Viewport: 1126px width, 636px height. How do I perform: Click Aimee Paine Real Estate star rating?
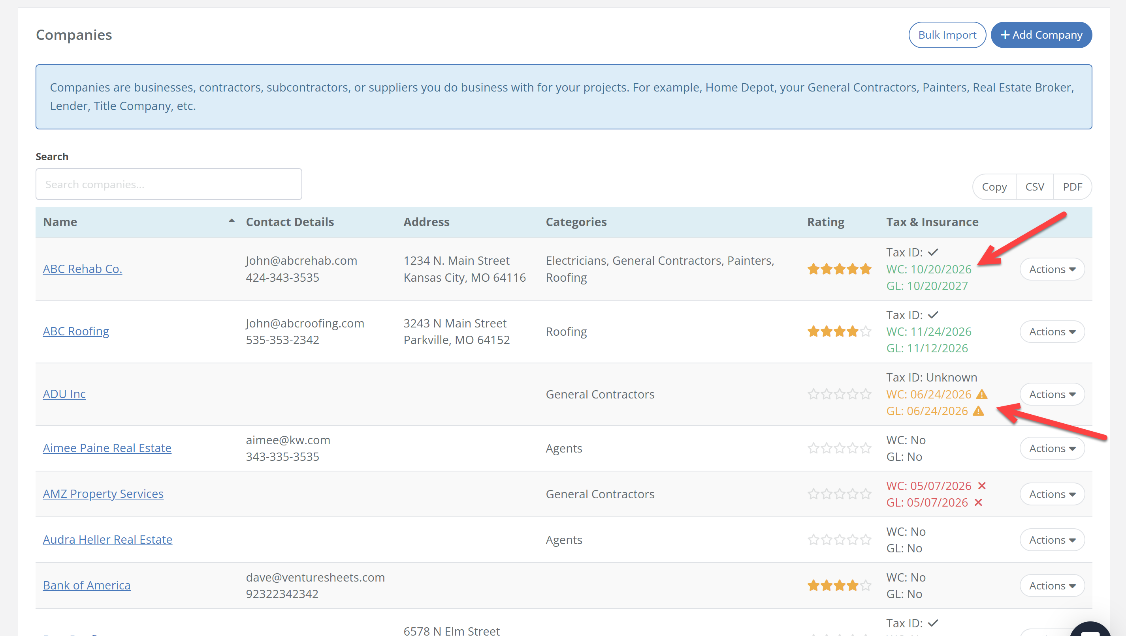839,448
